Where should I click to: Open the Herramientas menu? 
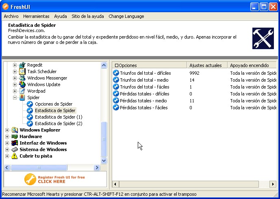(36, 16)
